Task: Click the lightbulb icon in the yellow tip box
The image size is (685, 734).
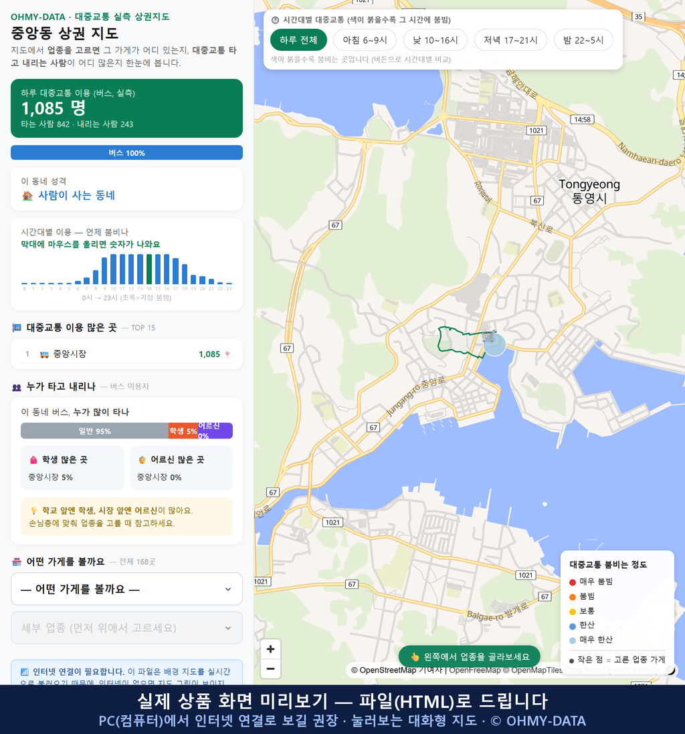Action: (33, 511)
